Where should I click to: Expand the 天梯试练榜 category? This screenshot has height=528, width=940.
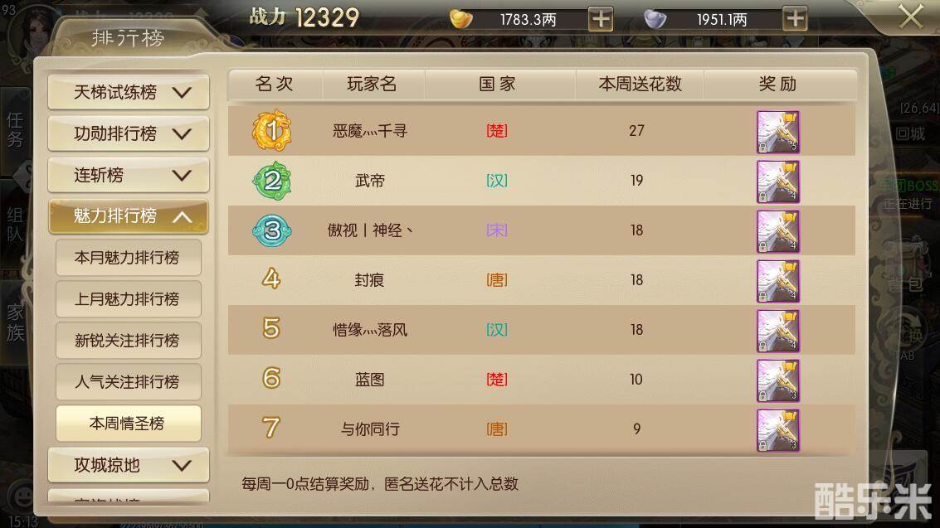point(129,92)
